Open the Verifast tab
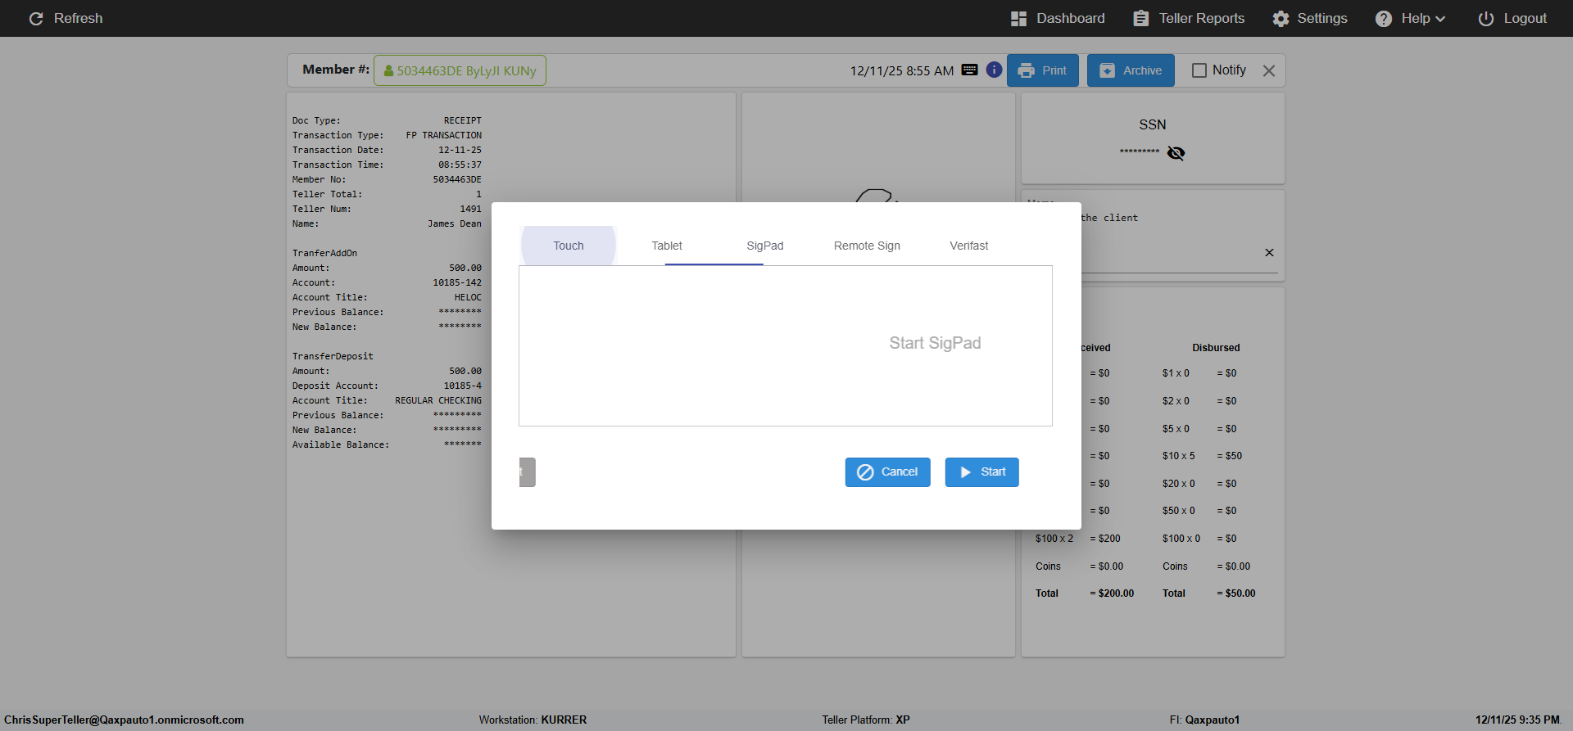 point(969,246)
